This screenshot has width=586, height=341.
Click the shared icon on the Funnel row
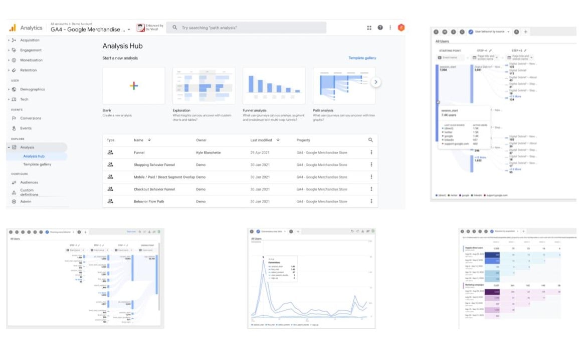point(110,152)
